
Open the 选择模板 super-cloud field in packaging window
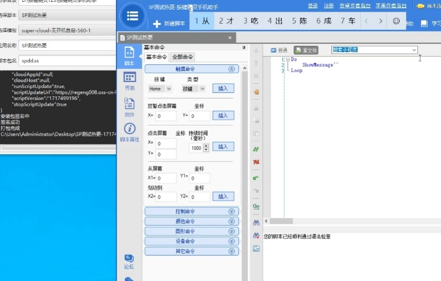tap(67, 31)
